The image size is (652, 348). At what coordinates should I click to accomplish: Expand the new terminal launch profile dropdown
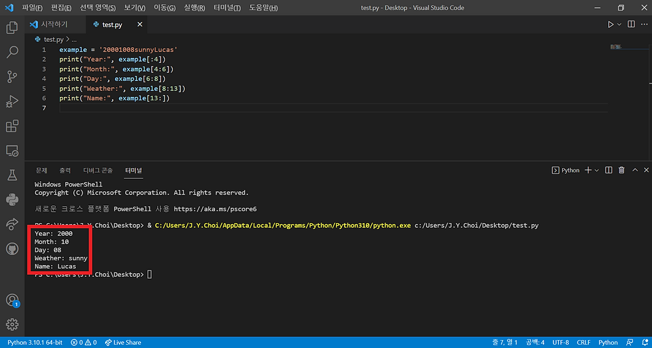[597, 170]
